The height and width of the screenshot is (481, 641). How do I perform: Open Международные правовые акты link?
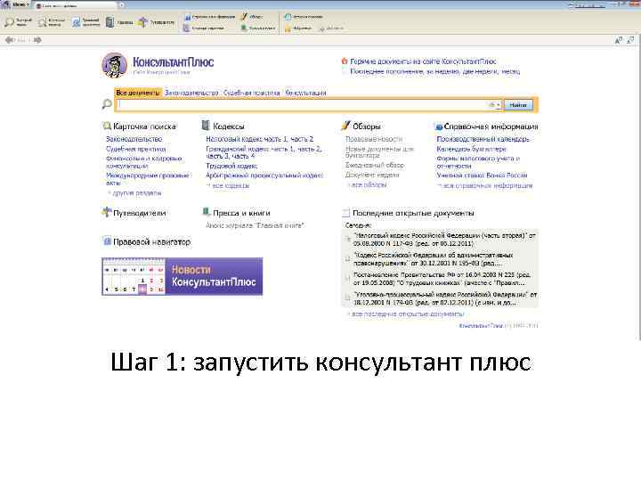[x=148, y=179]
